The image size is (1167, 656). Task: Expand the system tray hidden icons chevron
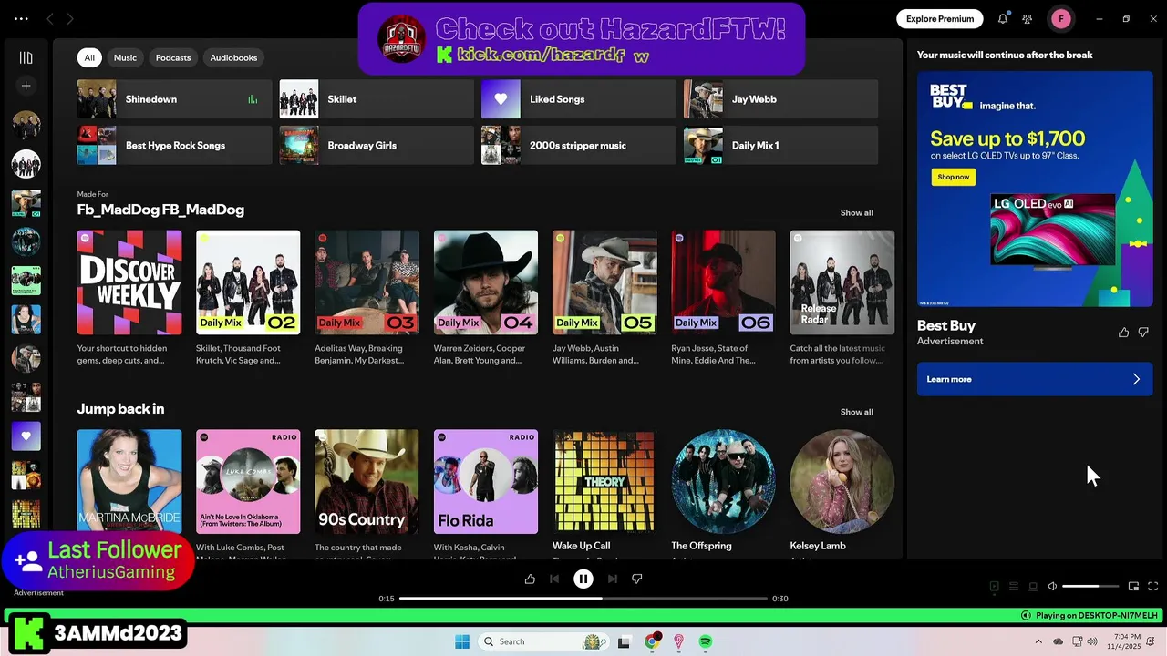(x=1038, y=641)
